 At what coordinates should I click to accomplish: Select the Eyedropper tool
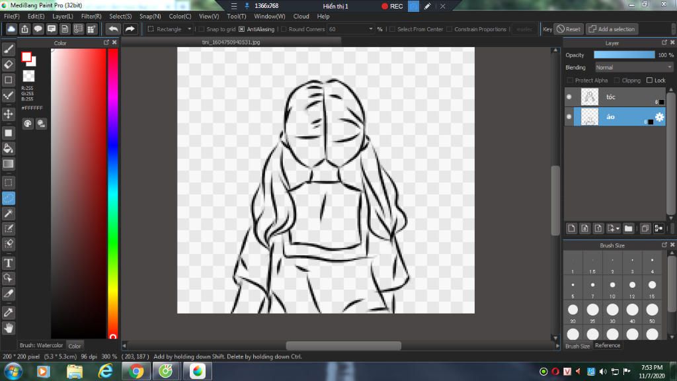pyautogui.click(x=8, y=312)
